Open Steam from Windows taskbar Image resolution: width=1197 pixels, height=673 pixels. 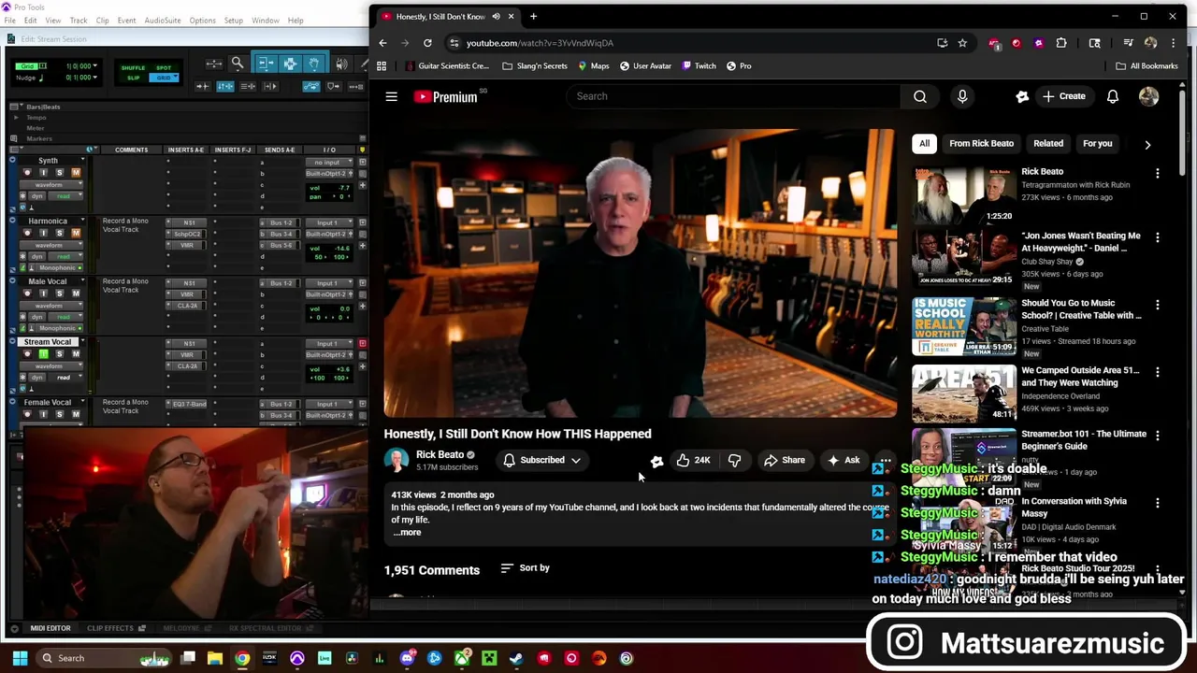pos(516,658)
